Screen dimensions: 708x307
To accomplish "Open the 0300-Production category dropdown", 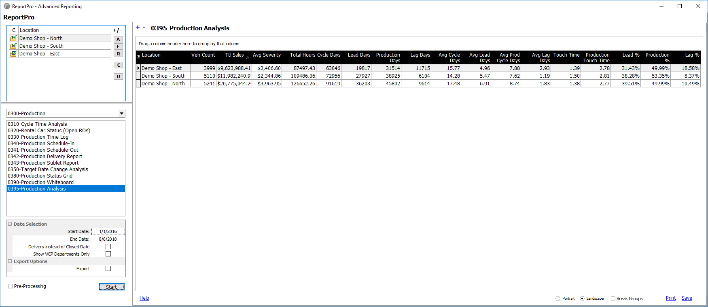I will pos(121,114).
